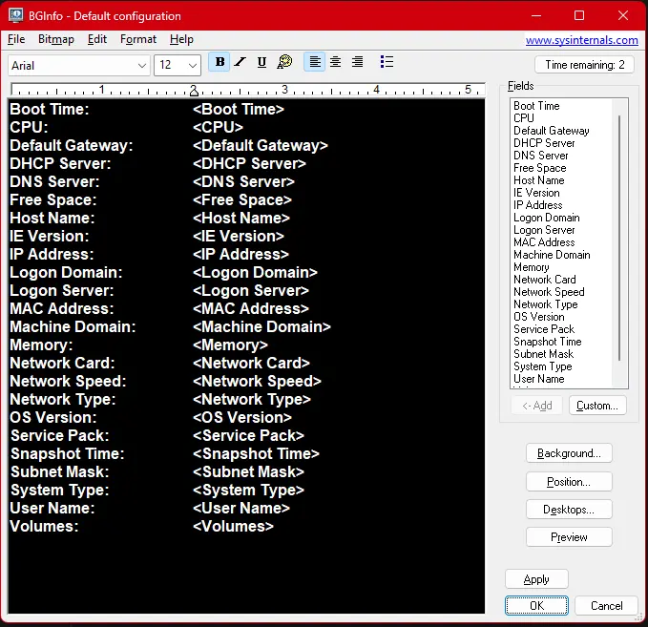Open the Format menu
The image size is (648, 627).
pyautogui.click(x=138, y=39)
